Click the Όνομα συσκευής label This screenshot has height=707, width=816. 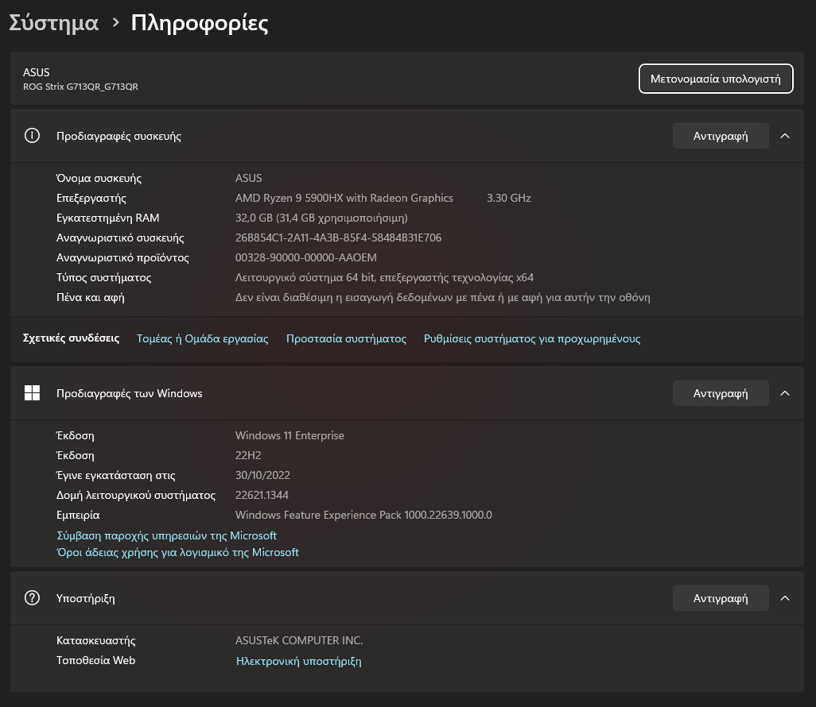pyautogui.click(x=99, y=178)
